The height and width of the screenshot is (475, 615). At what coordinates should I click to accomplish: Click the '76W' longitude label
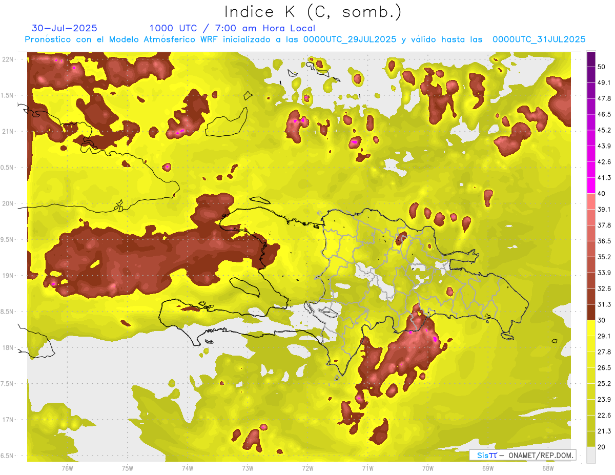pyautogui.click(x=67, y=468)
